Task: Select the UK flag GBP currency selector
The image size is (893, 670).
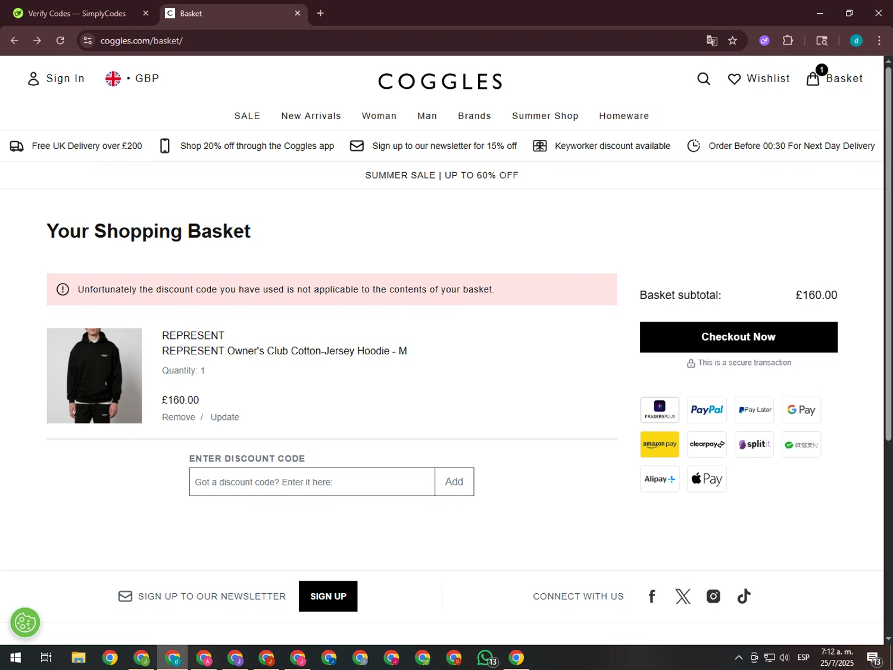Action: click(132, 79)
